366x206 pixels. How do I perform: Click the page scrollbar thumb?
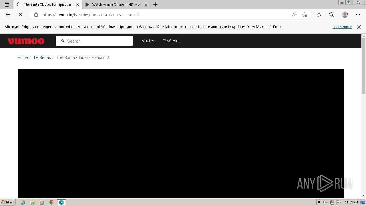tap(364, 66)
